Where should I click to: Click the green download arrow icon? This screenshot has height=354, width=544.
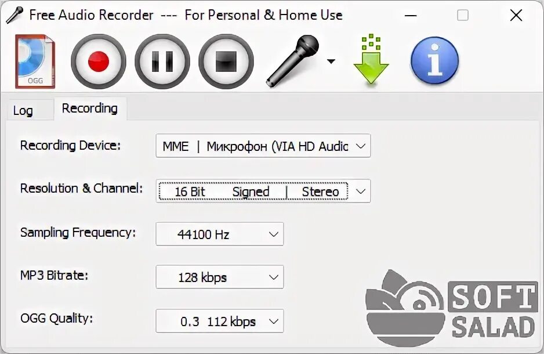[371, 59]
